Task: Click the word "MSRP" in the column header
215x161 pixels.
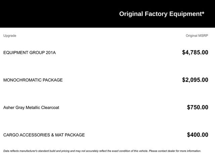Action: pos(203,36)
